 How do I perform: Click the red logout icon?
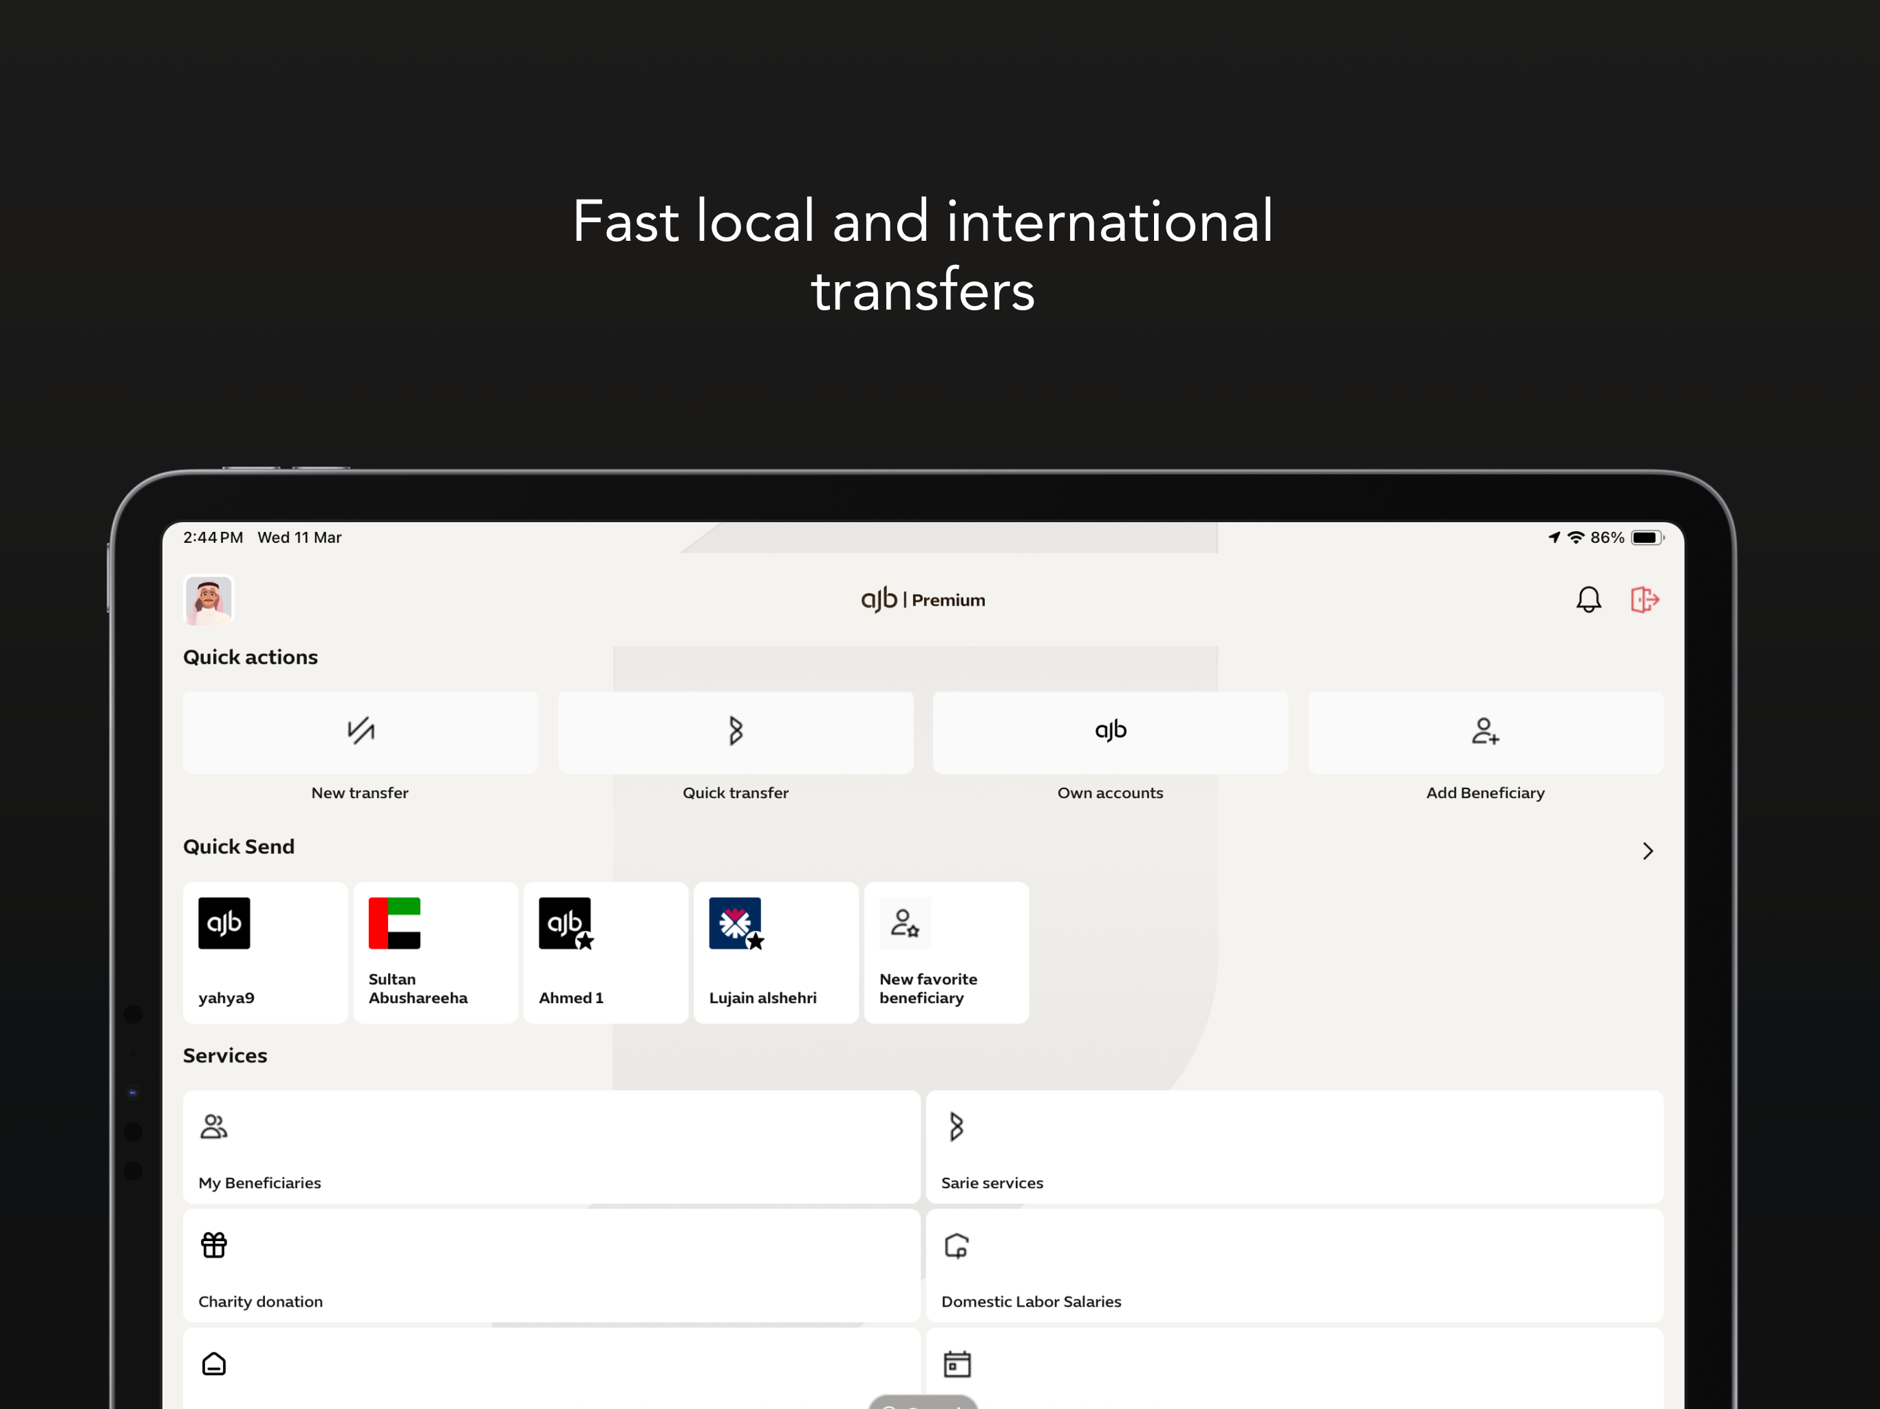(x=1645, y=600)
